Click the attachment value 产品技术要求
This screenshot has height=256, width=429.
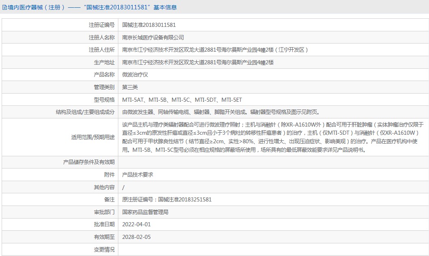point(137,175)
